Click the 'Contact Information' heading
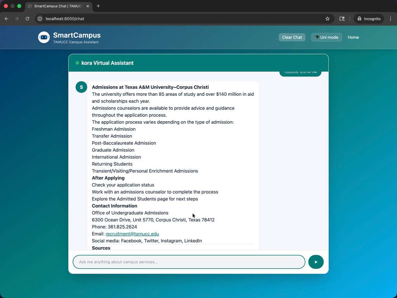The height and width of the screenshot is (298, 397). click(x=114, y=206)
